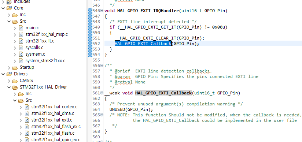The height and width of the screenshot is (142, 302).
Task: Collapse the HAL Driver Src folder
Action: (x=15, y=100)
